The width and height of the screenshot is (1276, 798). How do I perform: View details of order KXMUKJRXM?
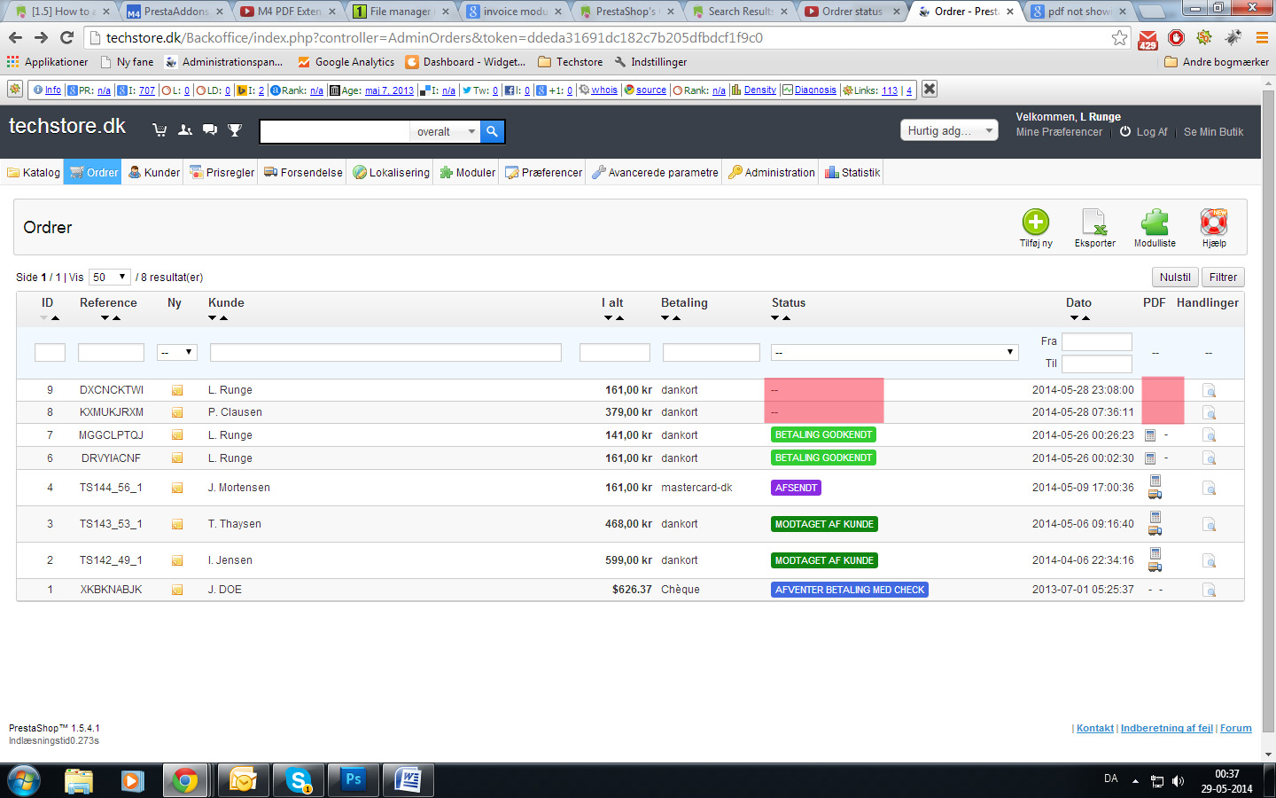pos(1209,412)
